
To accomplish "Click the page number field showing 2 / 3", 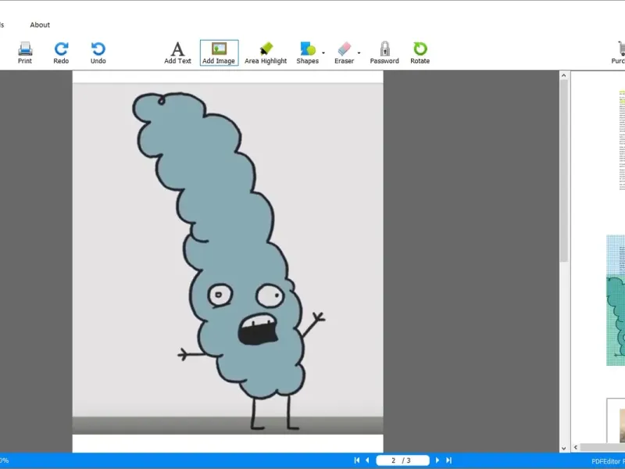I will (x=402, y=460).
